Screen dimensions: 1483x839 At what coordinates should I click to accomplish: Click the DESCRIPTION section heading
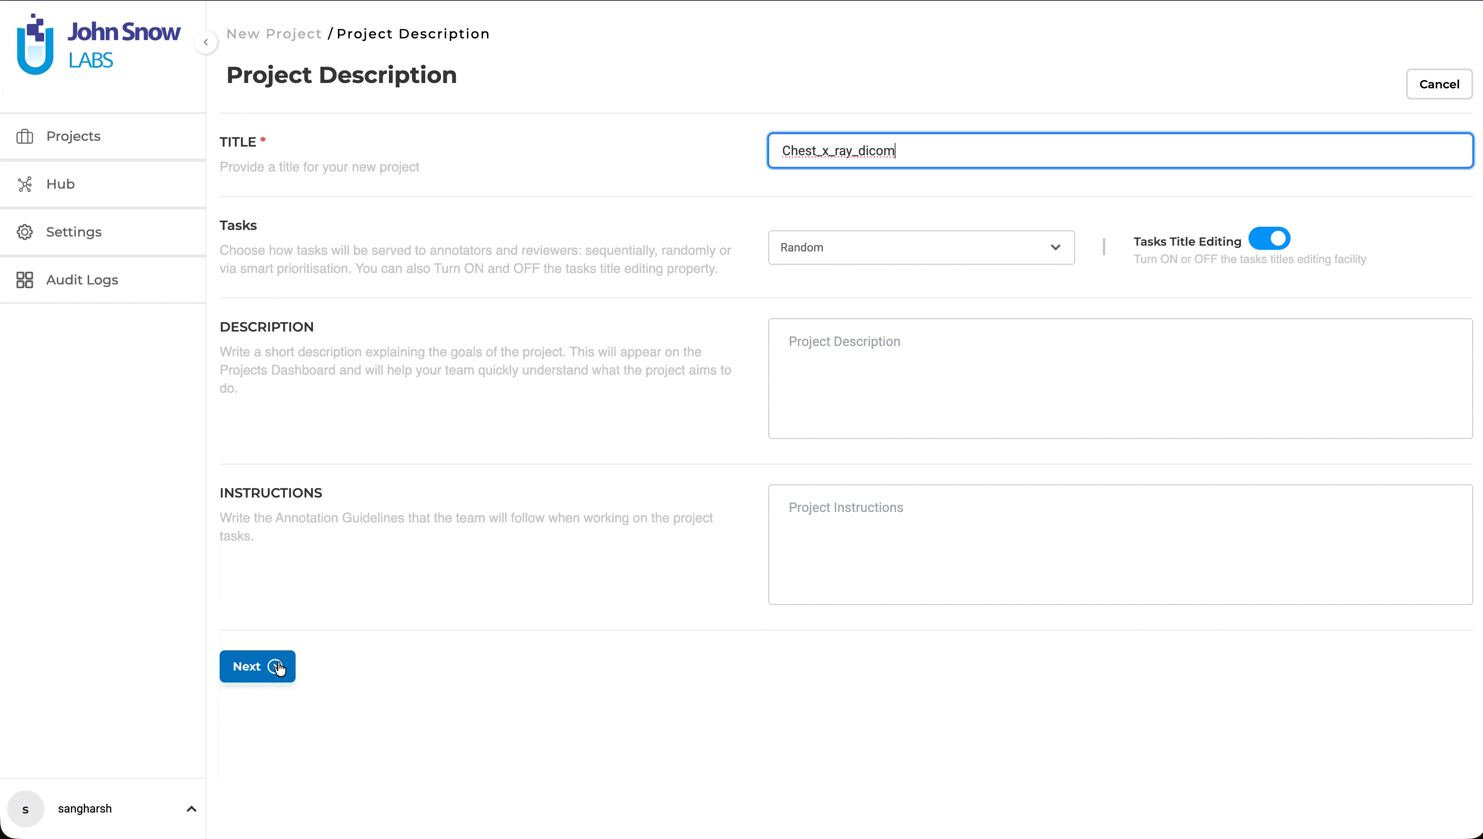(267, 327)
